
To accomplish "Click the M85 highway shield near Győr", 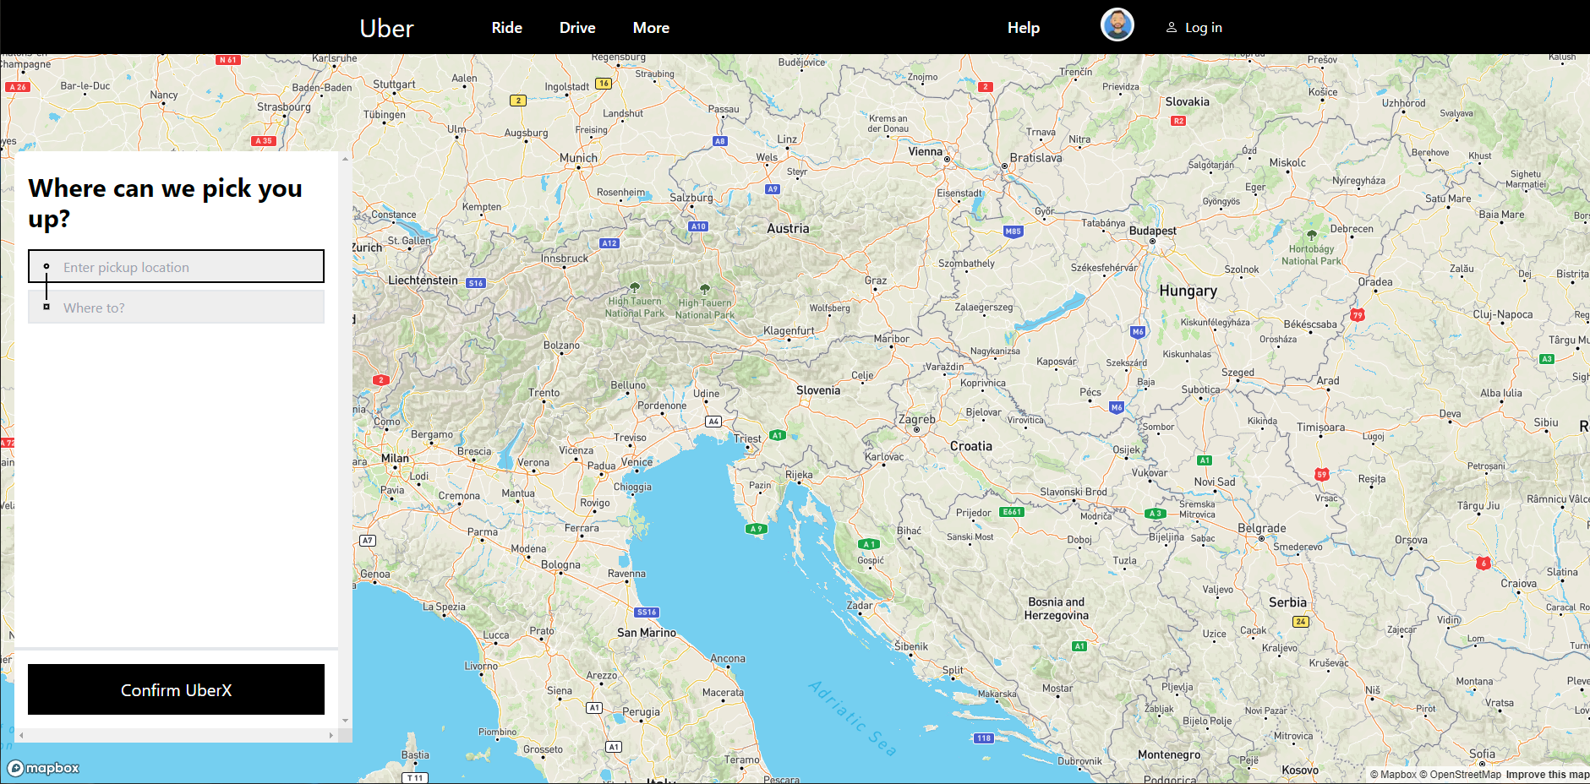I will click(x=1013, y=231).
